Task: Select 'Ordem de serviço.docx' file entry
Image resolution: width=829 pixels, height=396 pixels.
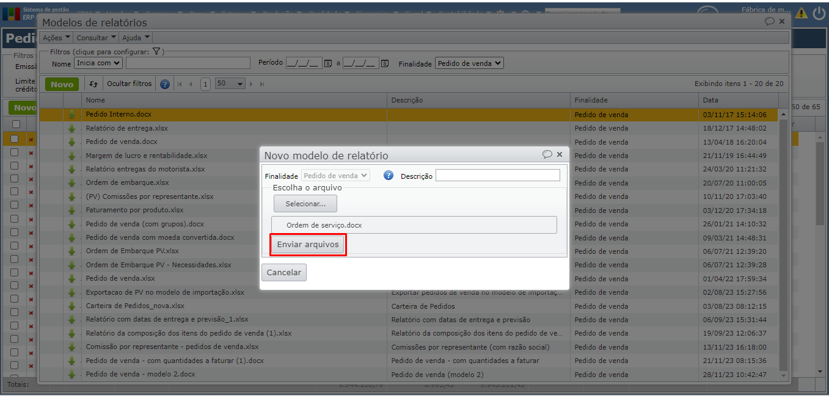Action: click(x=414, y=225)
